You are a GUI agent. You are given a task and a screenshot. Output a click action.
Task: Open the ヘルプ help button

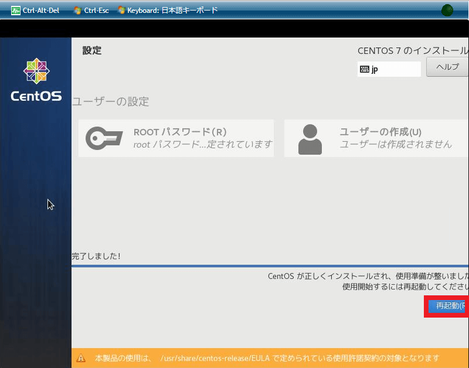tap(447, 67)
